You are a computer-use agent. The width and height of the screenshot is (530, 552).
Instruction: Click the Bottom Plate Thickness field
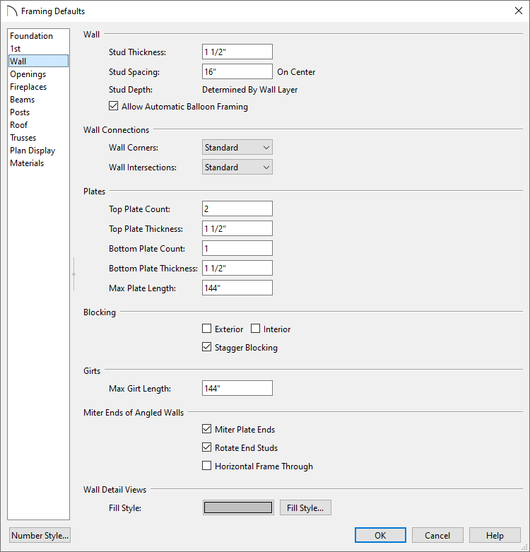(237, 268)
